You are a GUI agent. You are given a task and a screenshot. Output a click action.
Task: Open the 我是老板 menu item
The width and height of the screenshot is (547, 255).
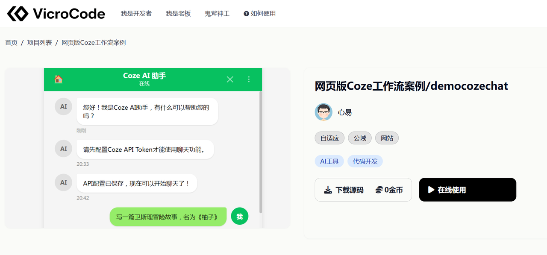pyautogui.click(x=178, y=14)
